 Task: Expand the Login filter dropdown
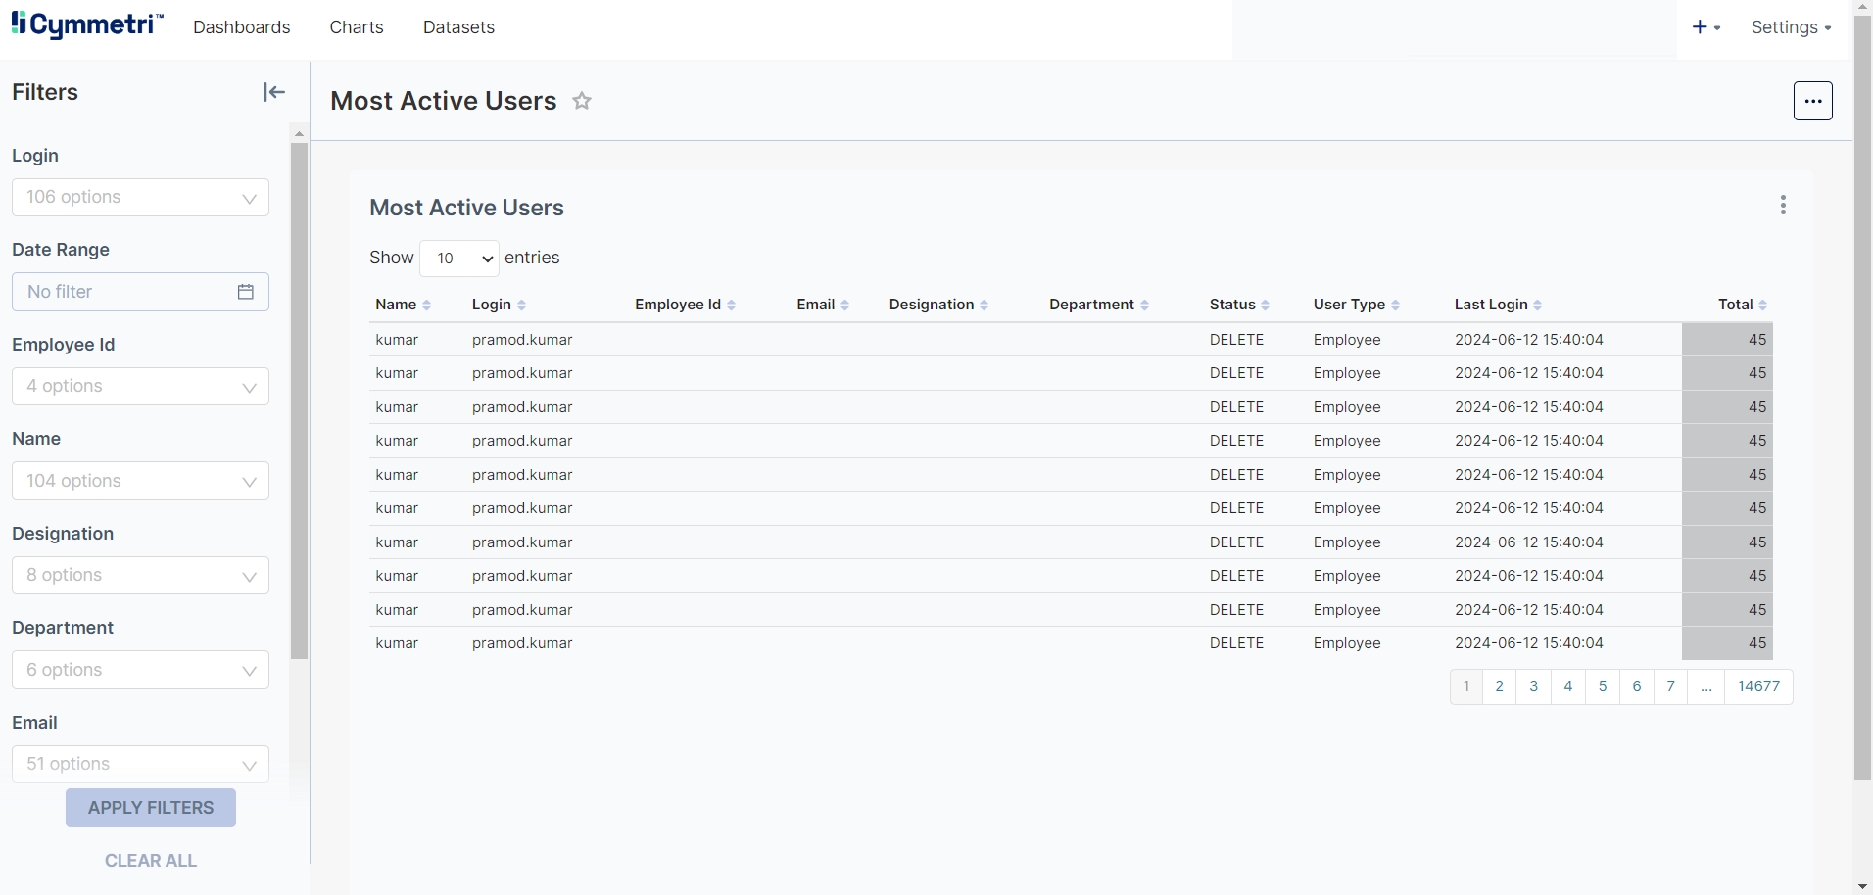point(140,198)
